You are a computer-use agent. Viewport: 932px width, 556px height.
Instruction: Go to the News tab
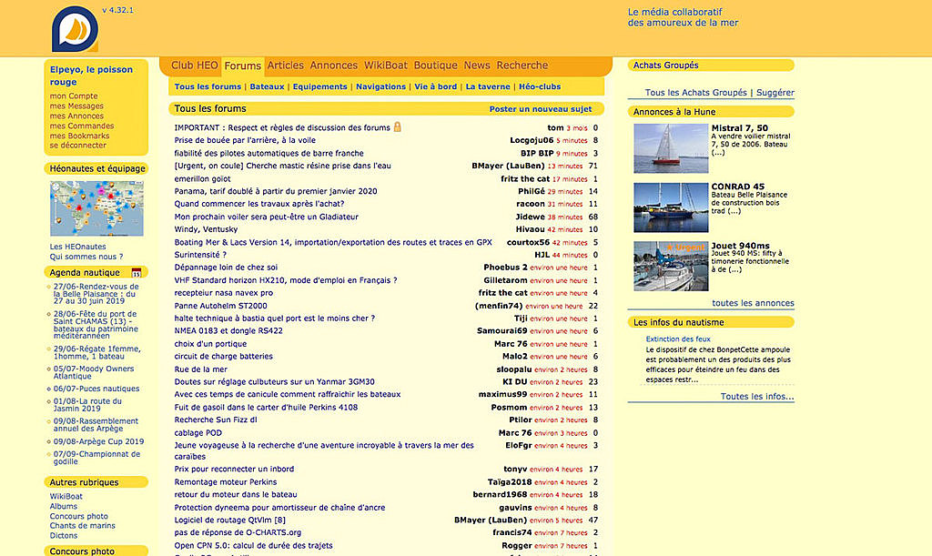point(477,66)
